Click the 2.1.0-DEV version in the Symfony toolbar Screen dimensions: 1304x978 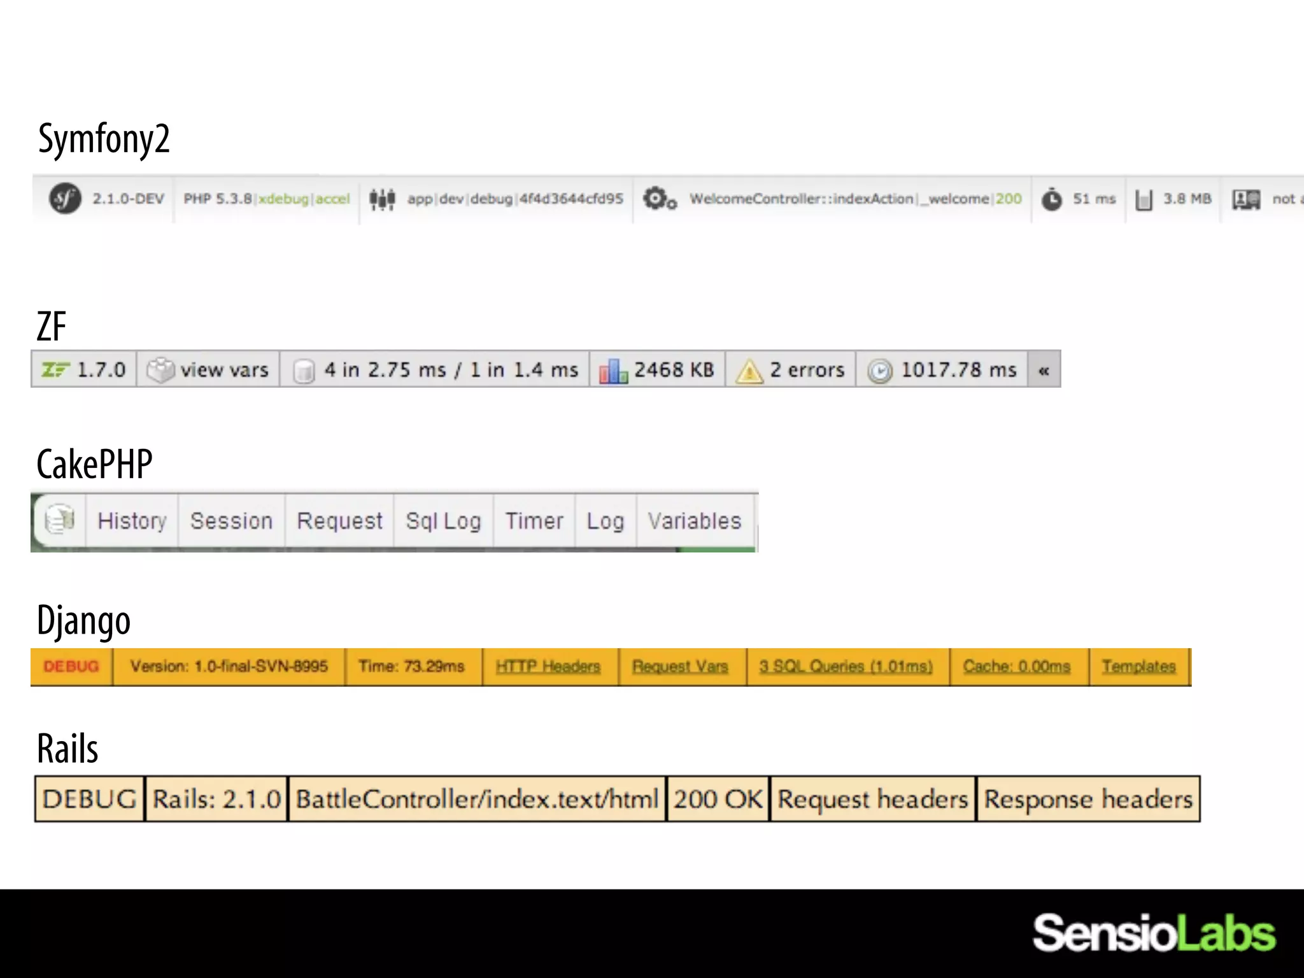pos(128,199)
